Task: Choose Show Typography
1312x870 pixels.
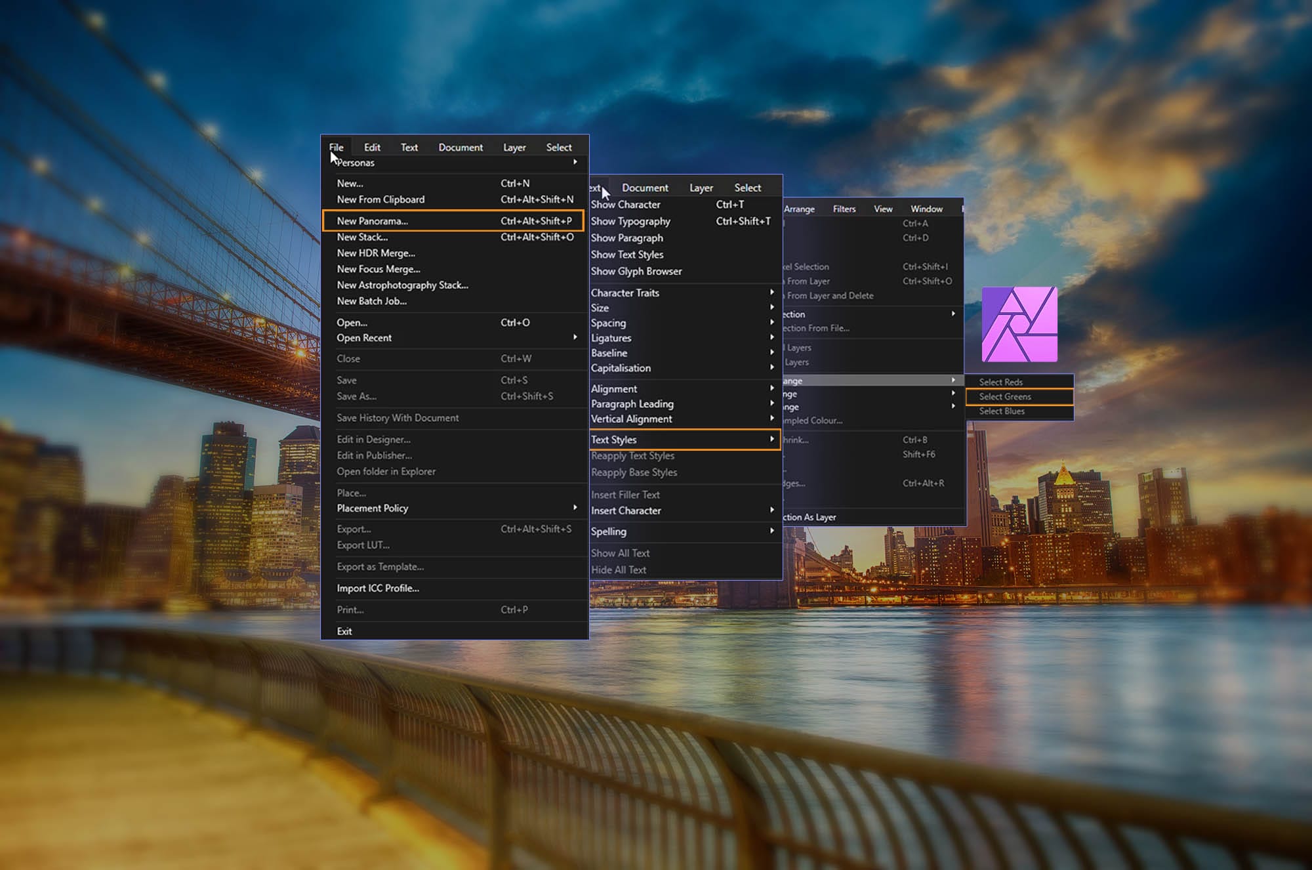Action: [630, 221]
